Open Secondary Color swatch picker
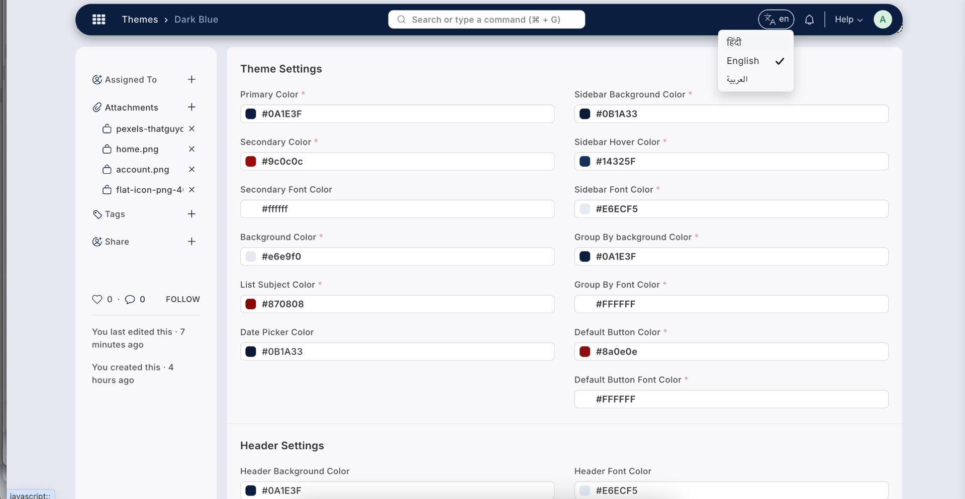965x499 pixels. [251, 161]
